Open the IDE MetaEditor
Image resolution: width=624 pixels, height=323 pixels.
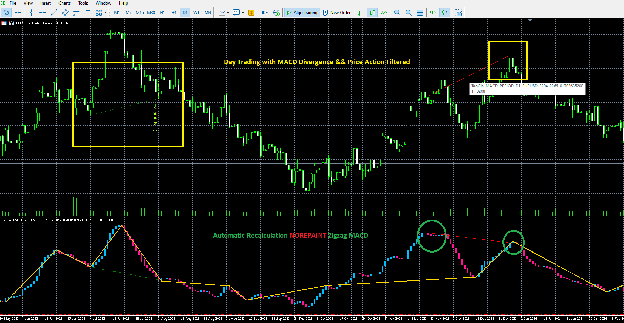[x=265, y=13]
